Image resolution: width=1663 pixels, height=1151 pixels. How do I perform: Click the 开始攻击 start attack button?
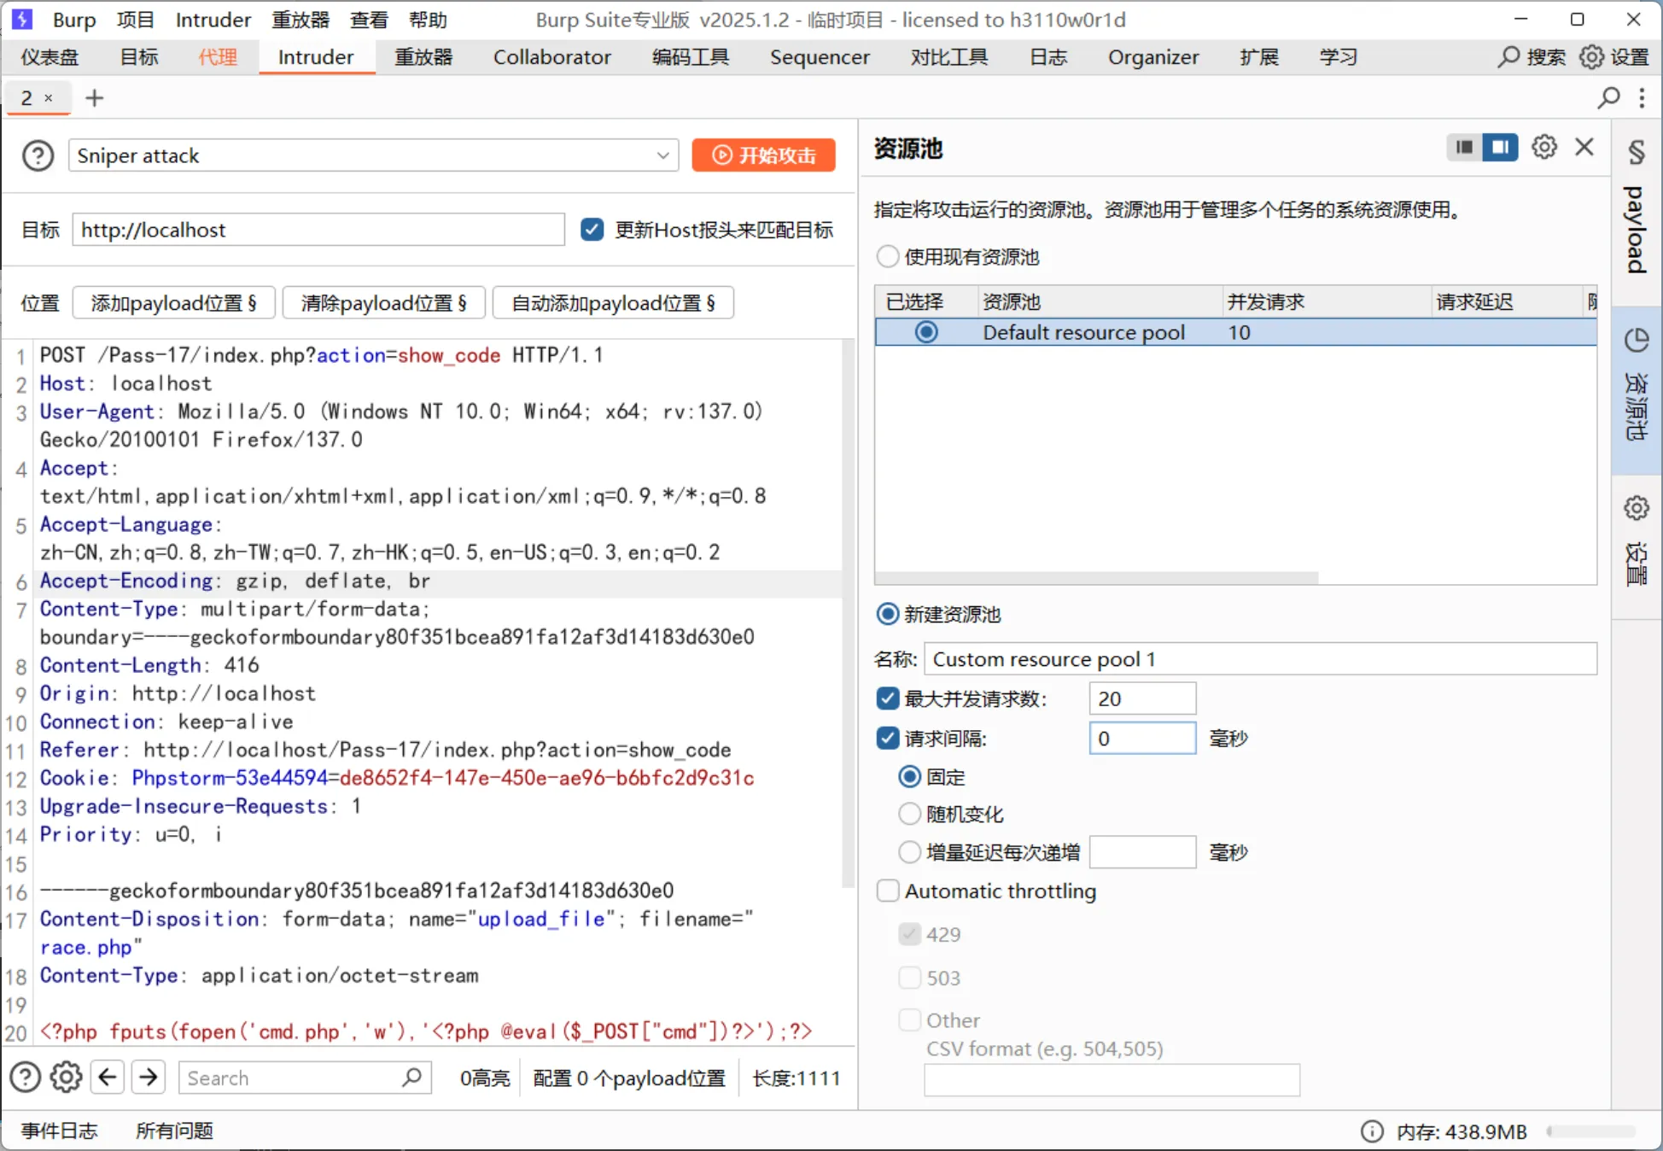(x=763, y=155)
